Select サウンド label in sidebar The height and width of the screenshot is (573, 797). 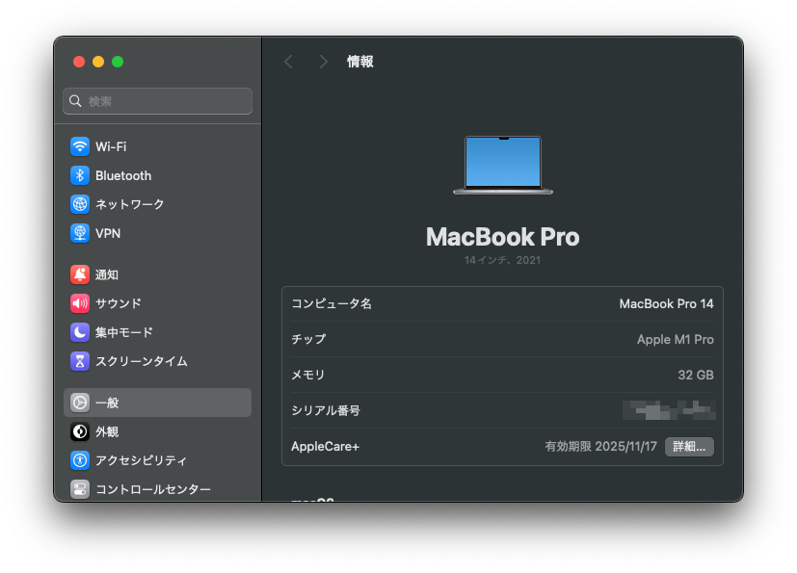click(x=119, y=303)
